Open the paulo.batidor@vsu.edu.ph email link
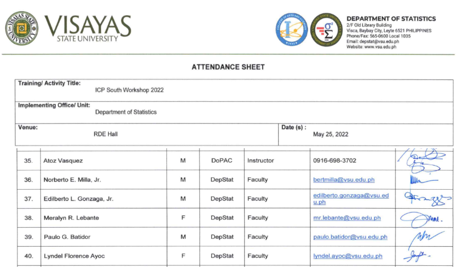458x268 pixels. point(350,237)
